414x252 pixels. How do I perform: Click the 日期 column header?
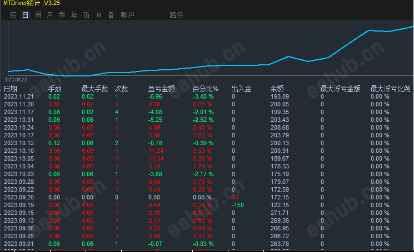click(11, 89)
